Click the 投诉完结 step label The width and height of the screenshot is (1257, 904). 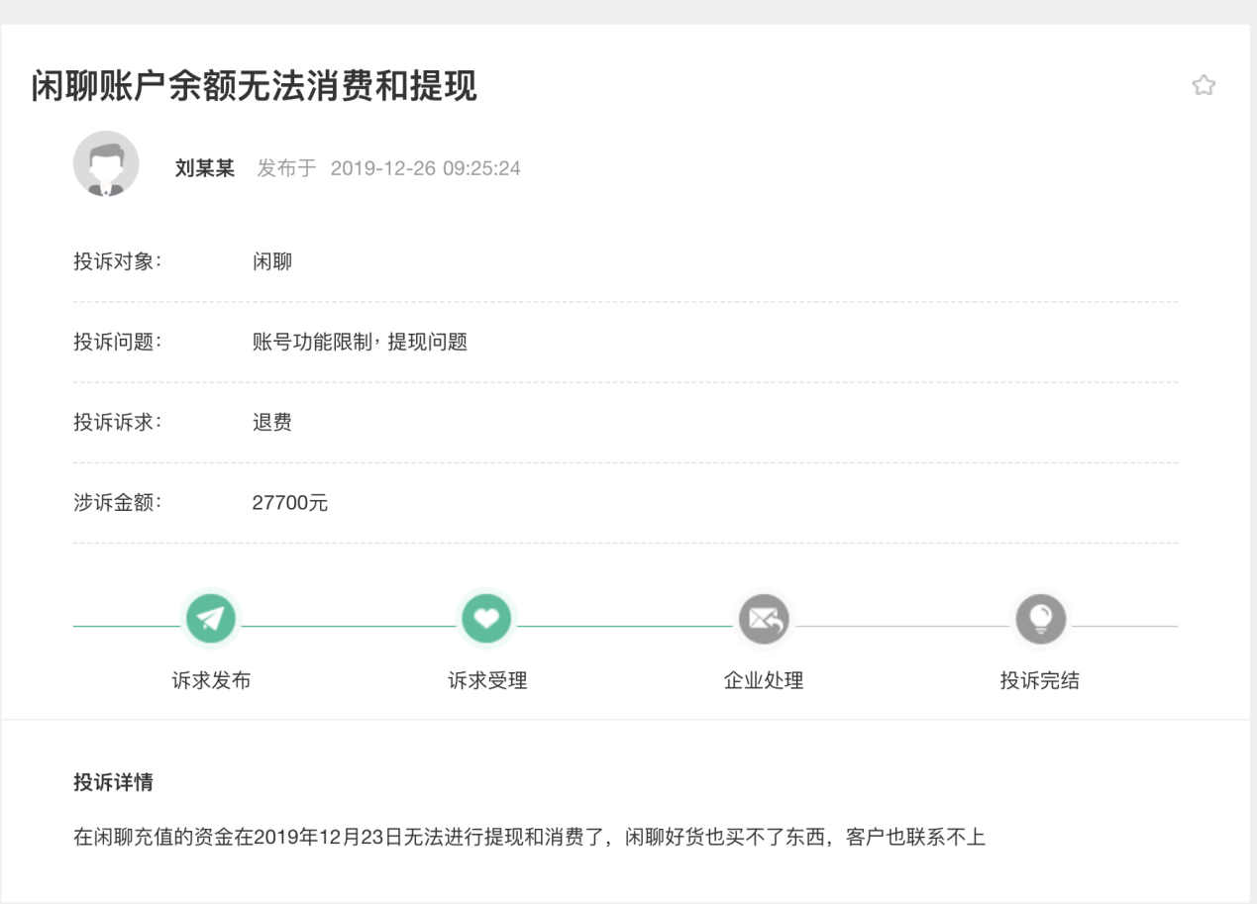pyautogui.click(x=1040, y=681)
